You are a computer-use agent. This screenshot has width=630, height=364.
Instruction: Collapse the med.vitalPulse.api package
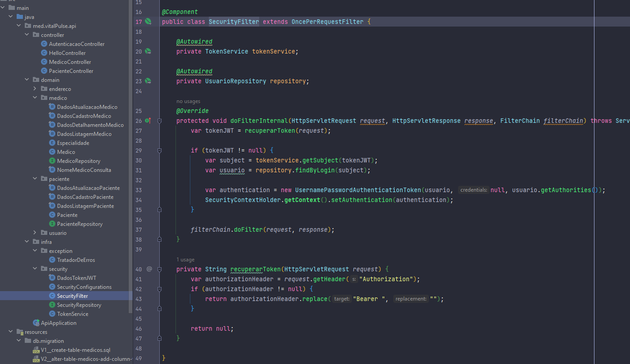click(18, 26)
